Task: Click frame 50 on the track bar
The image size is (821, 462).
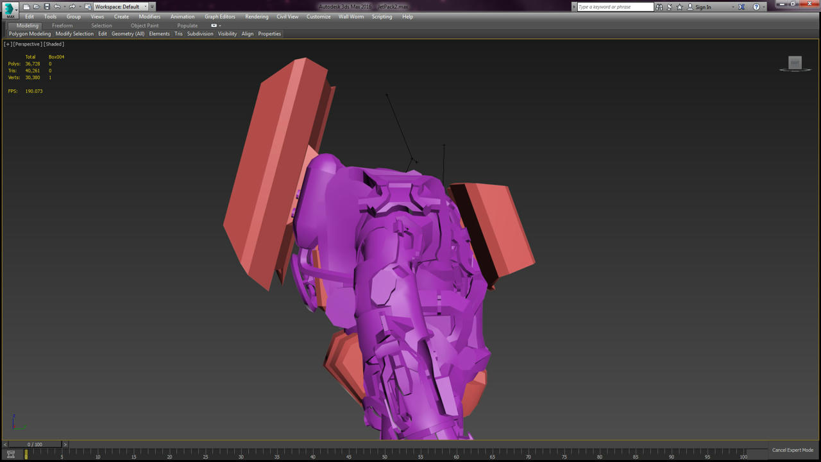Action: pyautogui.click(x=385, y=454)
